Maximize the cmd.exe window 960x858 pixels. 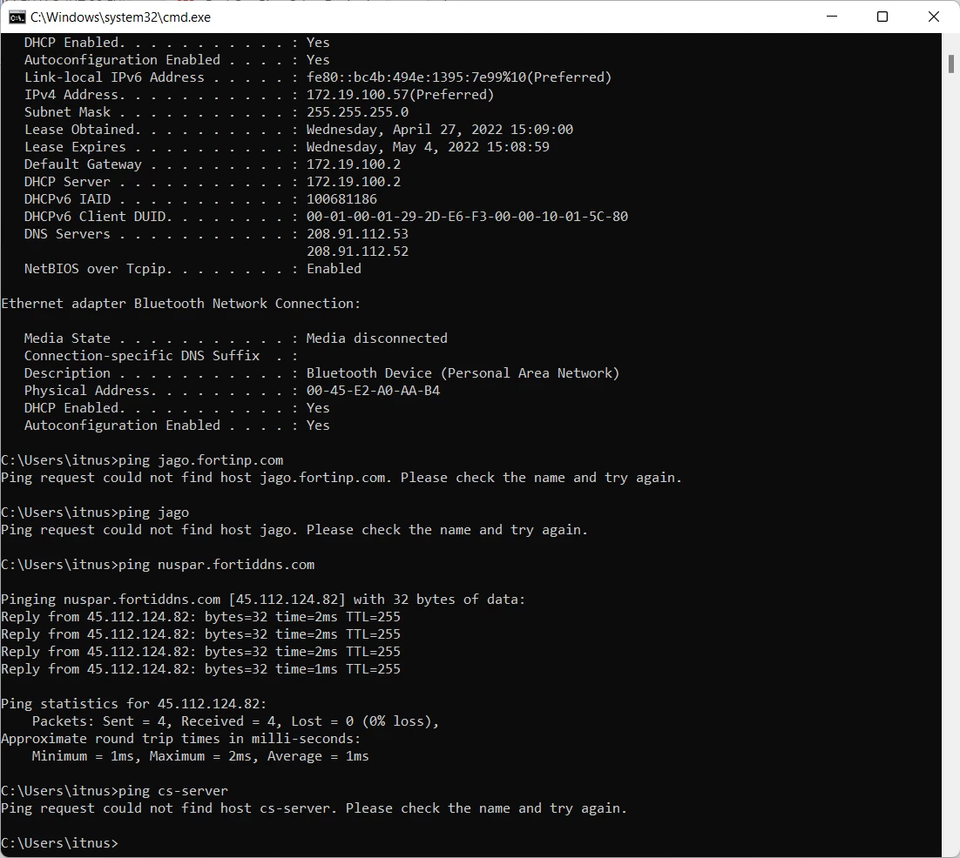point(882,17)
